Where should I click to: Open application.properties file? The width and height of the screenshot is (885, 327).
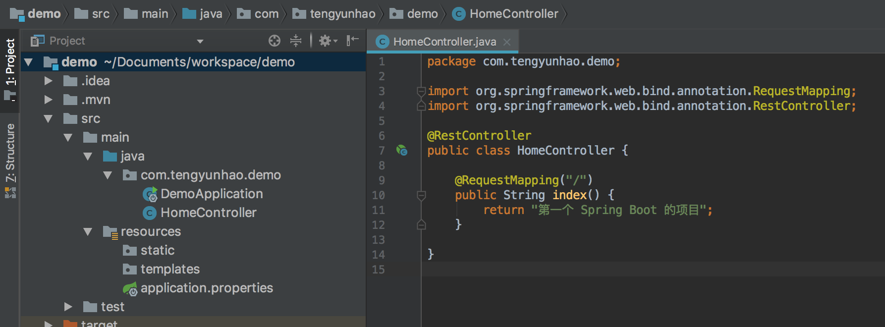pos(206,288)
